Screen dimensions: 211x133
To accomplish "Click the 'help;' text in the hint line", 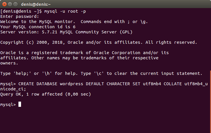I will click(22, 73).
